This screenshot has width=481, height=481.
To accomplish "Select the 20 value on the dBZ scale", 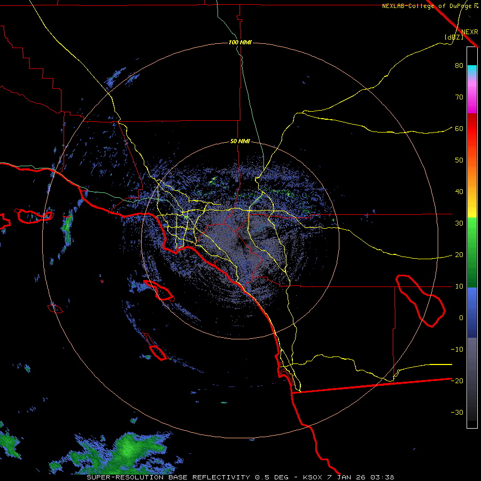I will pos(459,255).
